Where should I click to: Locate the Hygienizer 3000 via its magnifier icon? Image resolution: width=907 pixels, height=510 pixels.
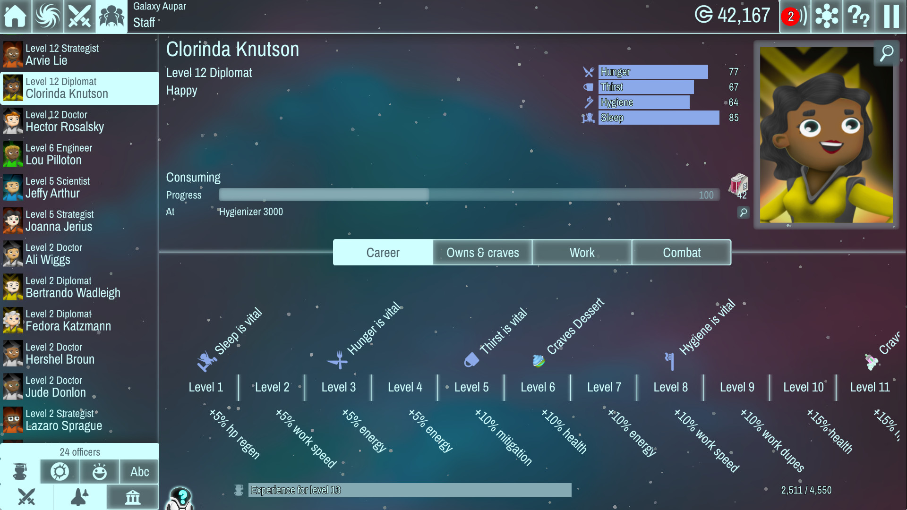[744, 213]
